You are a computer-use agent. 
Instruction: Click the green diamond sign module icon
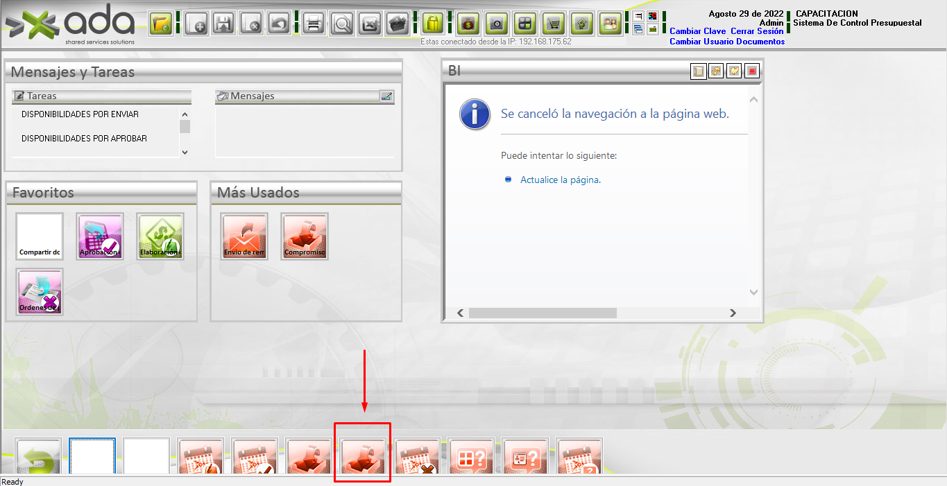tap(581, 24)
